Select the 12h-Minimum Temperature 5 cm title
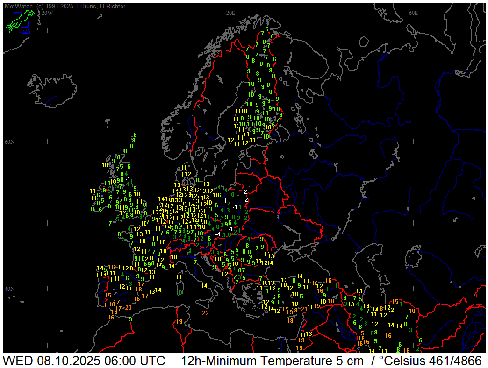 tap(272, 361)
